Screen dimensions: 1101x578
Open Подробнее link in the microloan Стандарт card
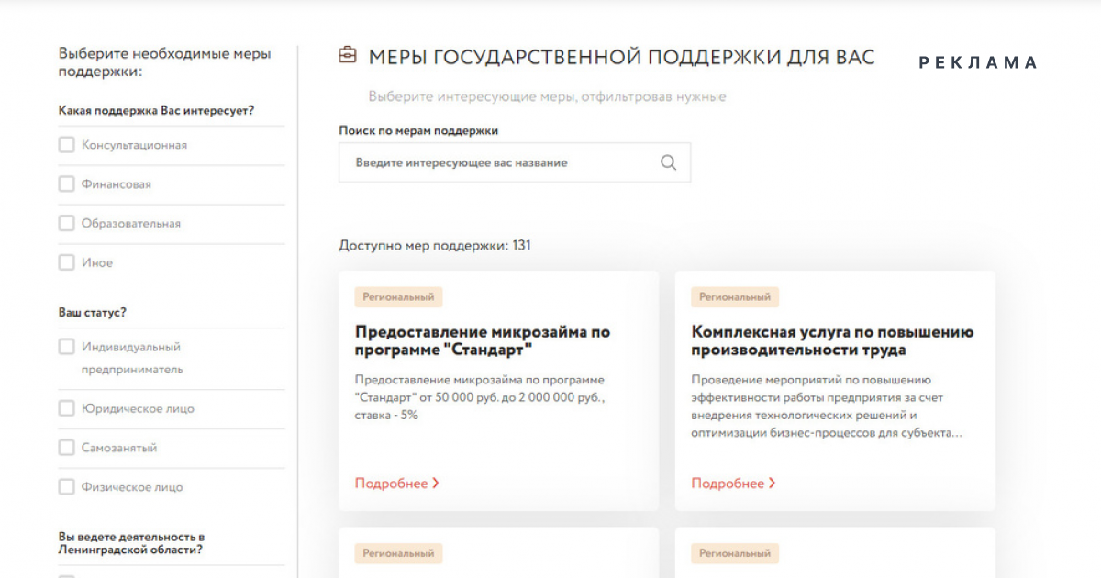(392, 484)
